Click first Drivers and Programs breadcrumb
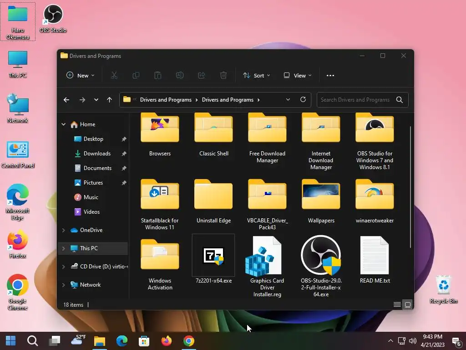Screen dimensions: 466x350 pos(166,100)
